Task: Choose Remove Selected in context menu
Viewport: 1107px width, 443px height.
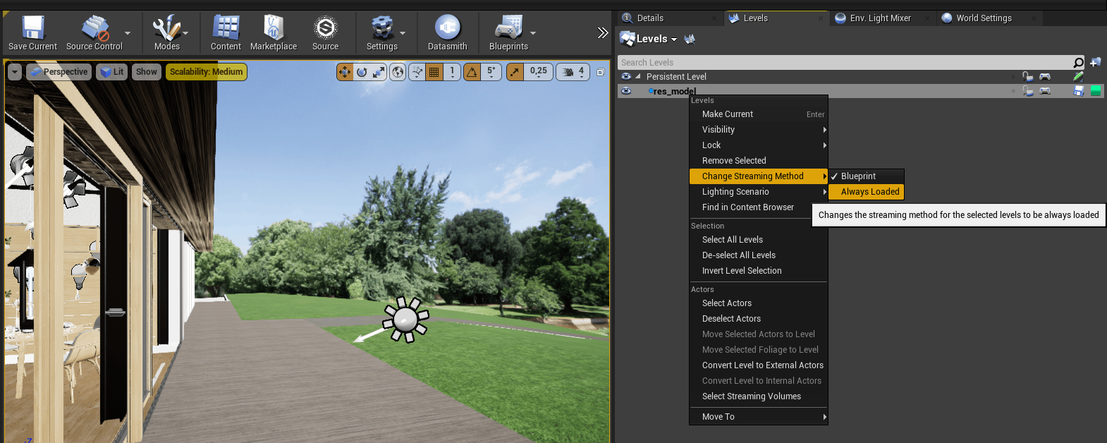Action: click(758, 161)
